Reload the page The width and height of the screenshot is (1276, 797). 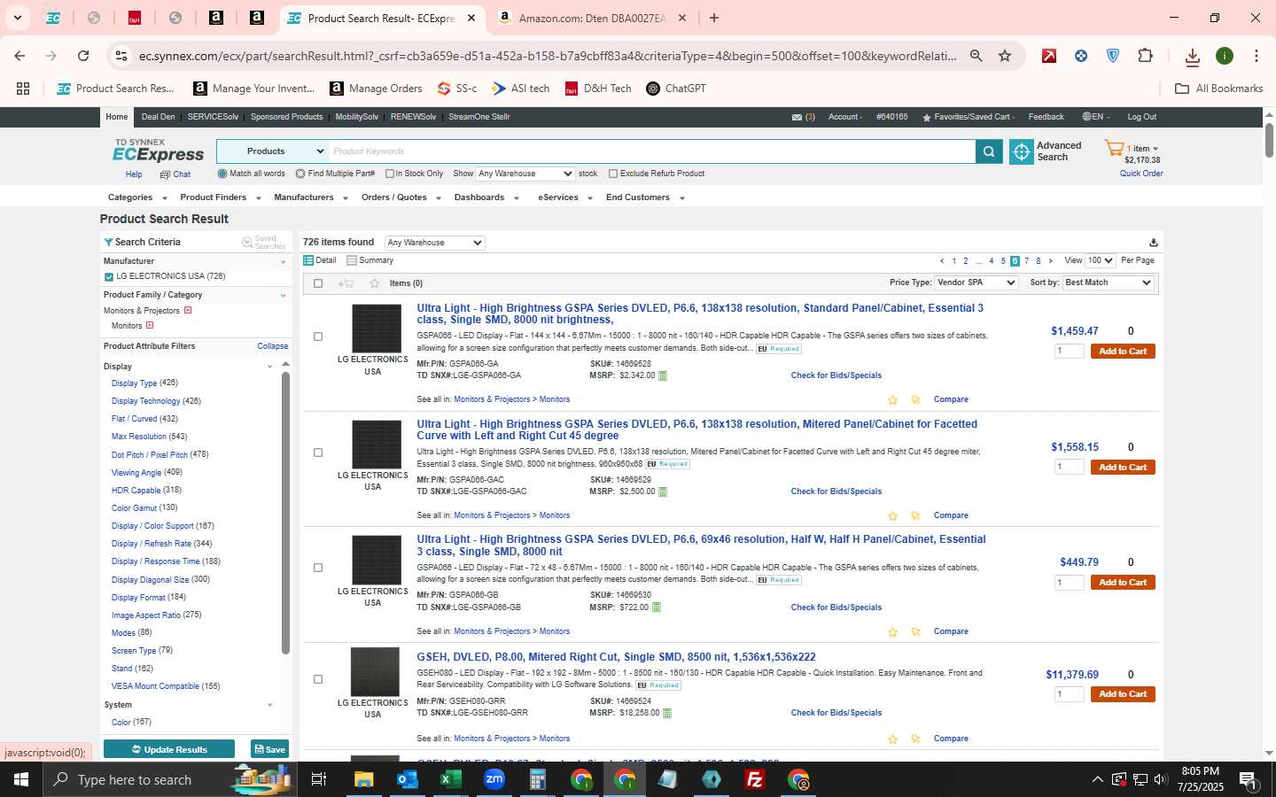click(x=83, y=56)
